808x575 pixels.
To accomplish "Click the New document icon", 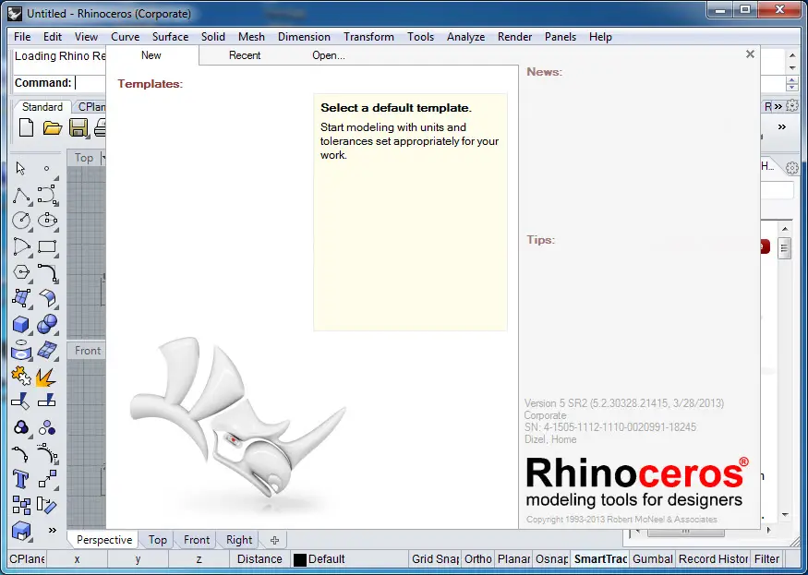I will coord(26,127).
